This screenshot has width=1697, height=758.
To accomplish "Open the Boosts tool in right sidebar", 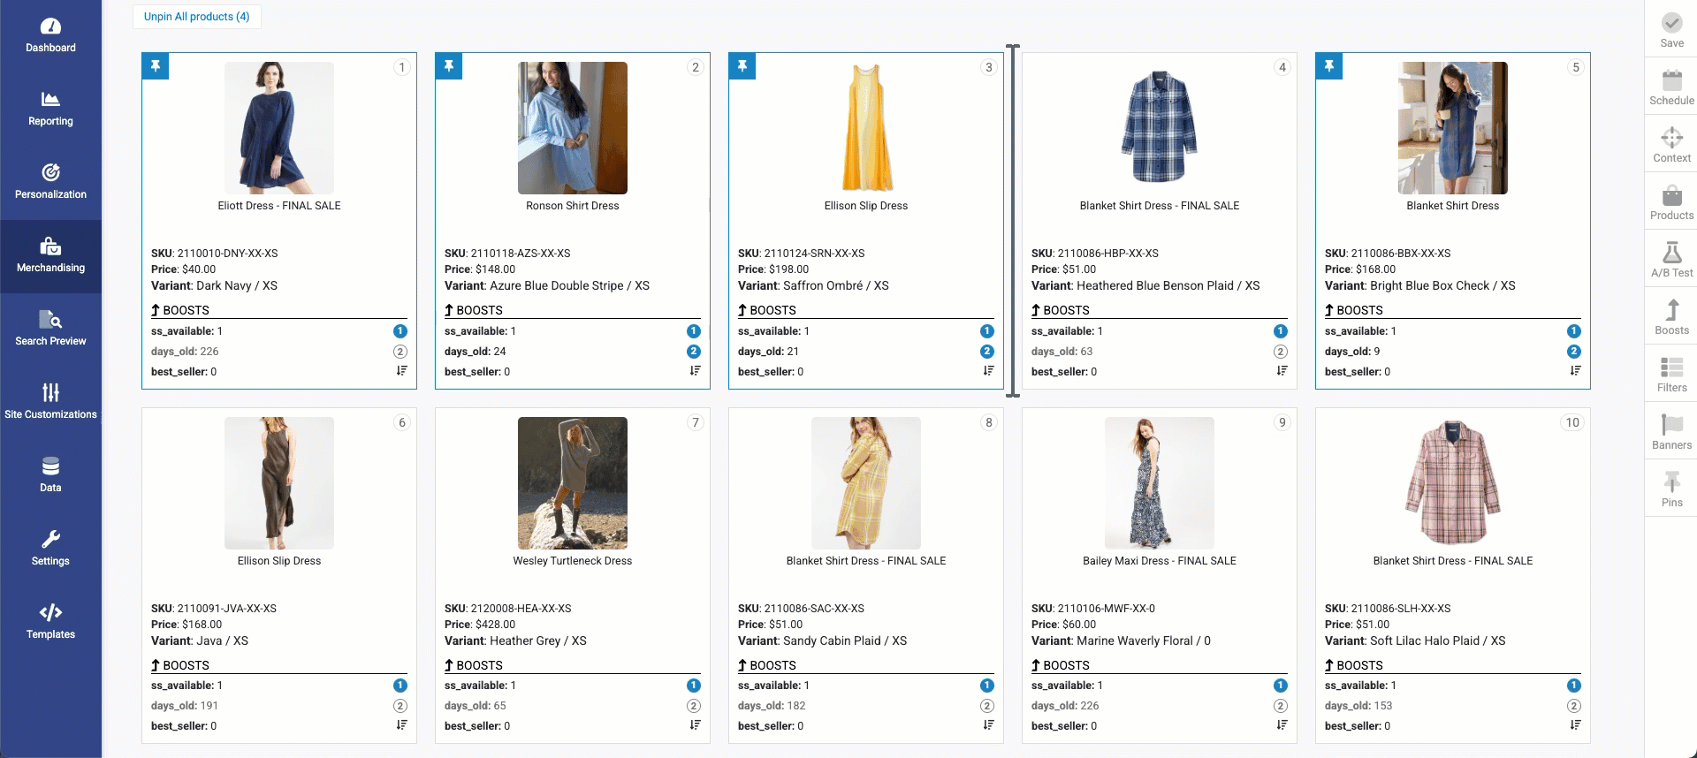I will click(x=1670, y=316).
